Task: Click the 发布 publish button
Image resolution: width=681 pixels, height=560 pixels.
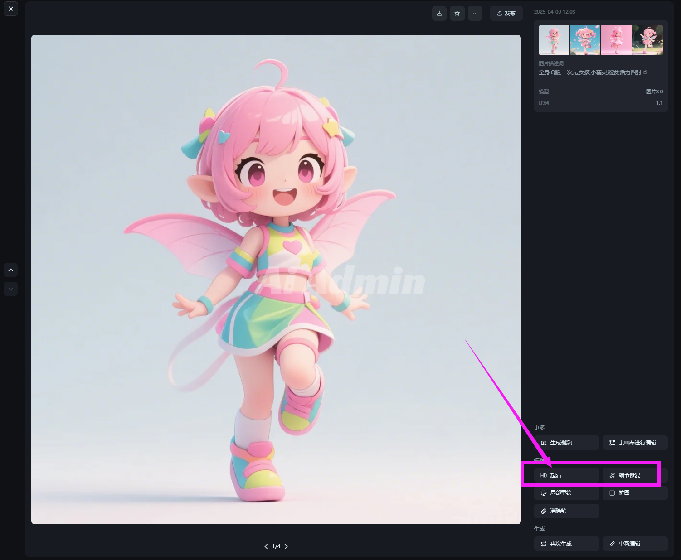Action: 506,14
